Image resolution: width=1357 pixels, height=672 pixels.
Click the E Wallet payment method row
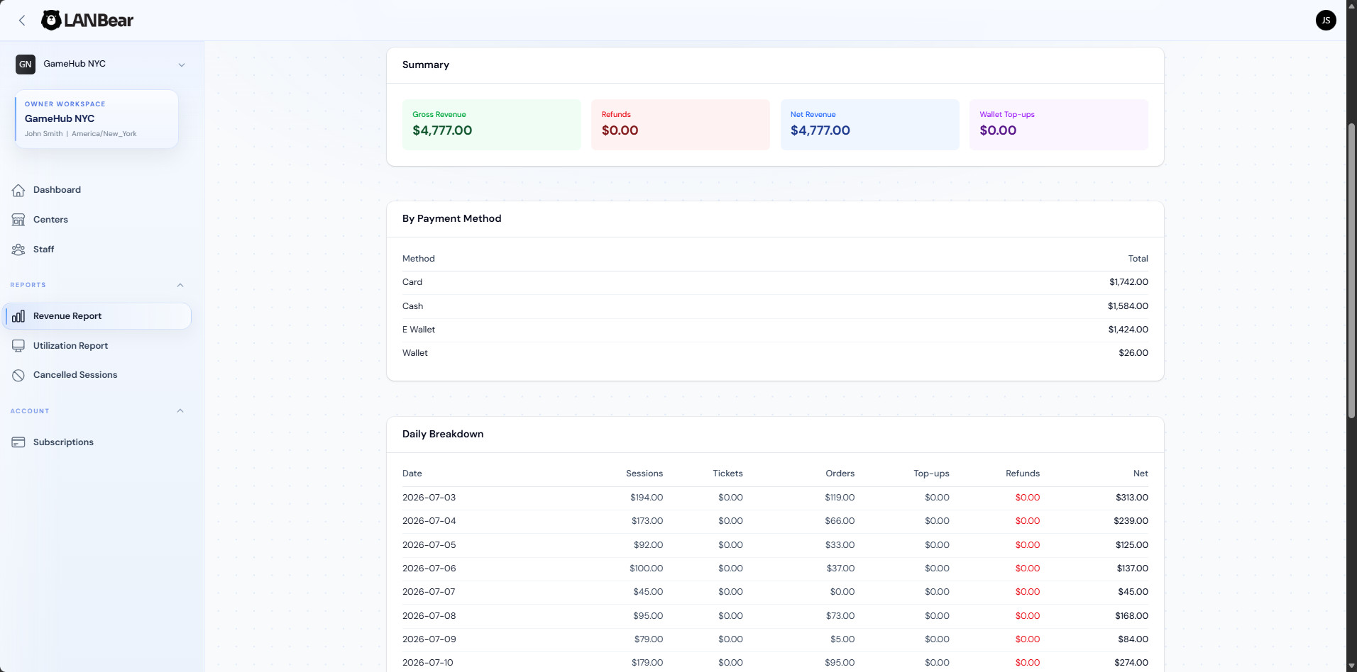point(775,330)
